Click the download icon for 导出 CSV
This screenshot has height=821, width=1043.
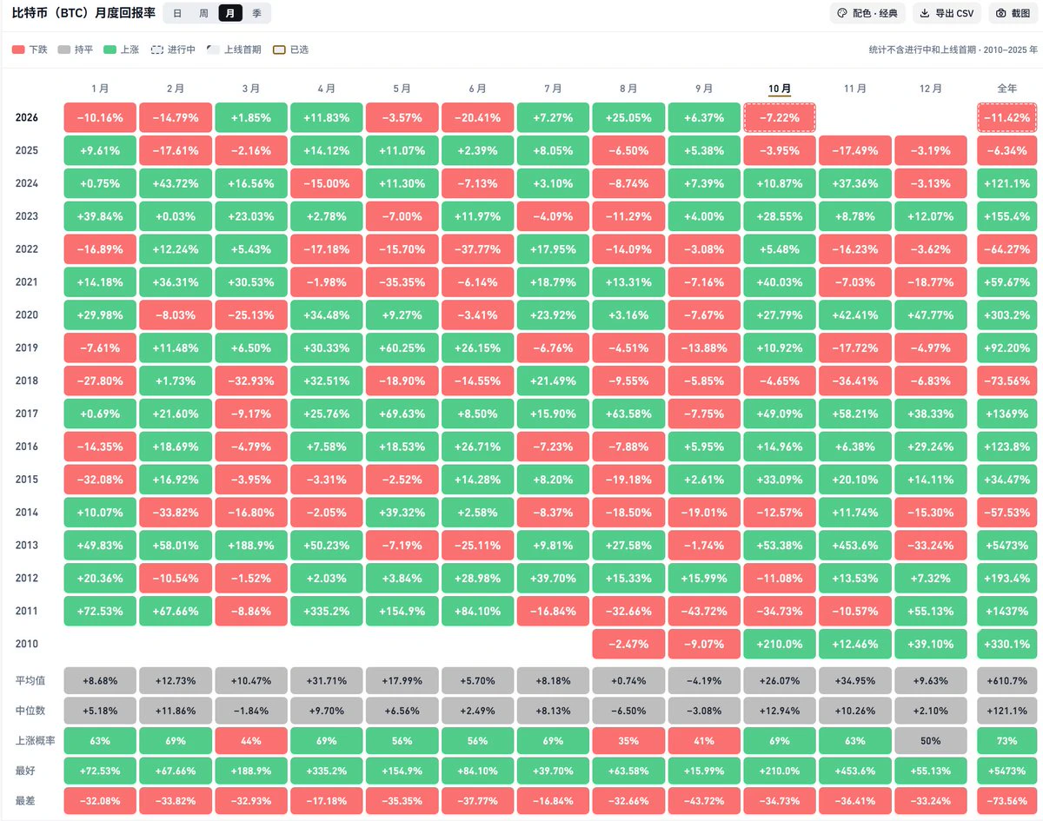pos(923,13)
